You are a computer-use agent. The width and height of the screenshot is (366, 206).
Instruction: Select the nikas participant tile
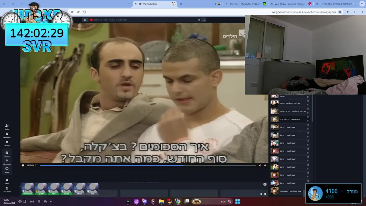[92, 189]
